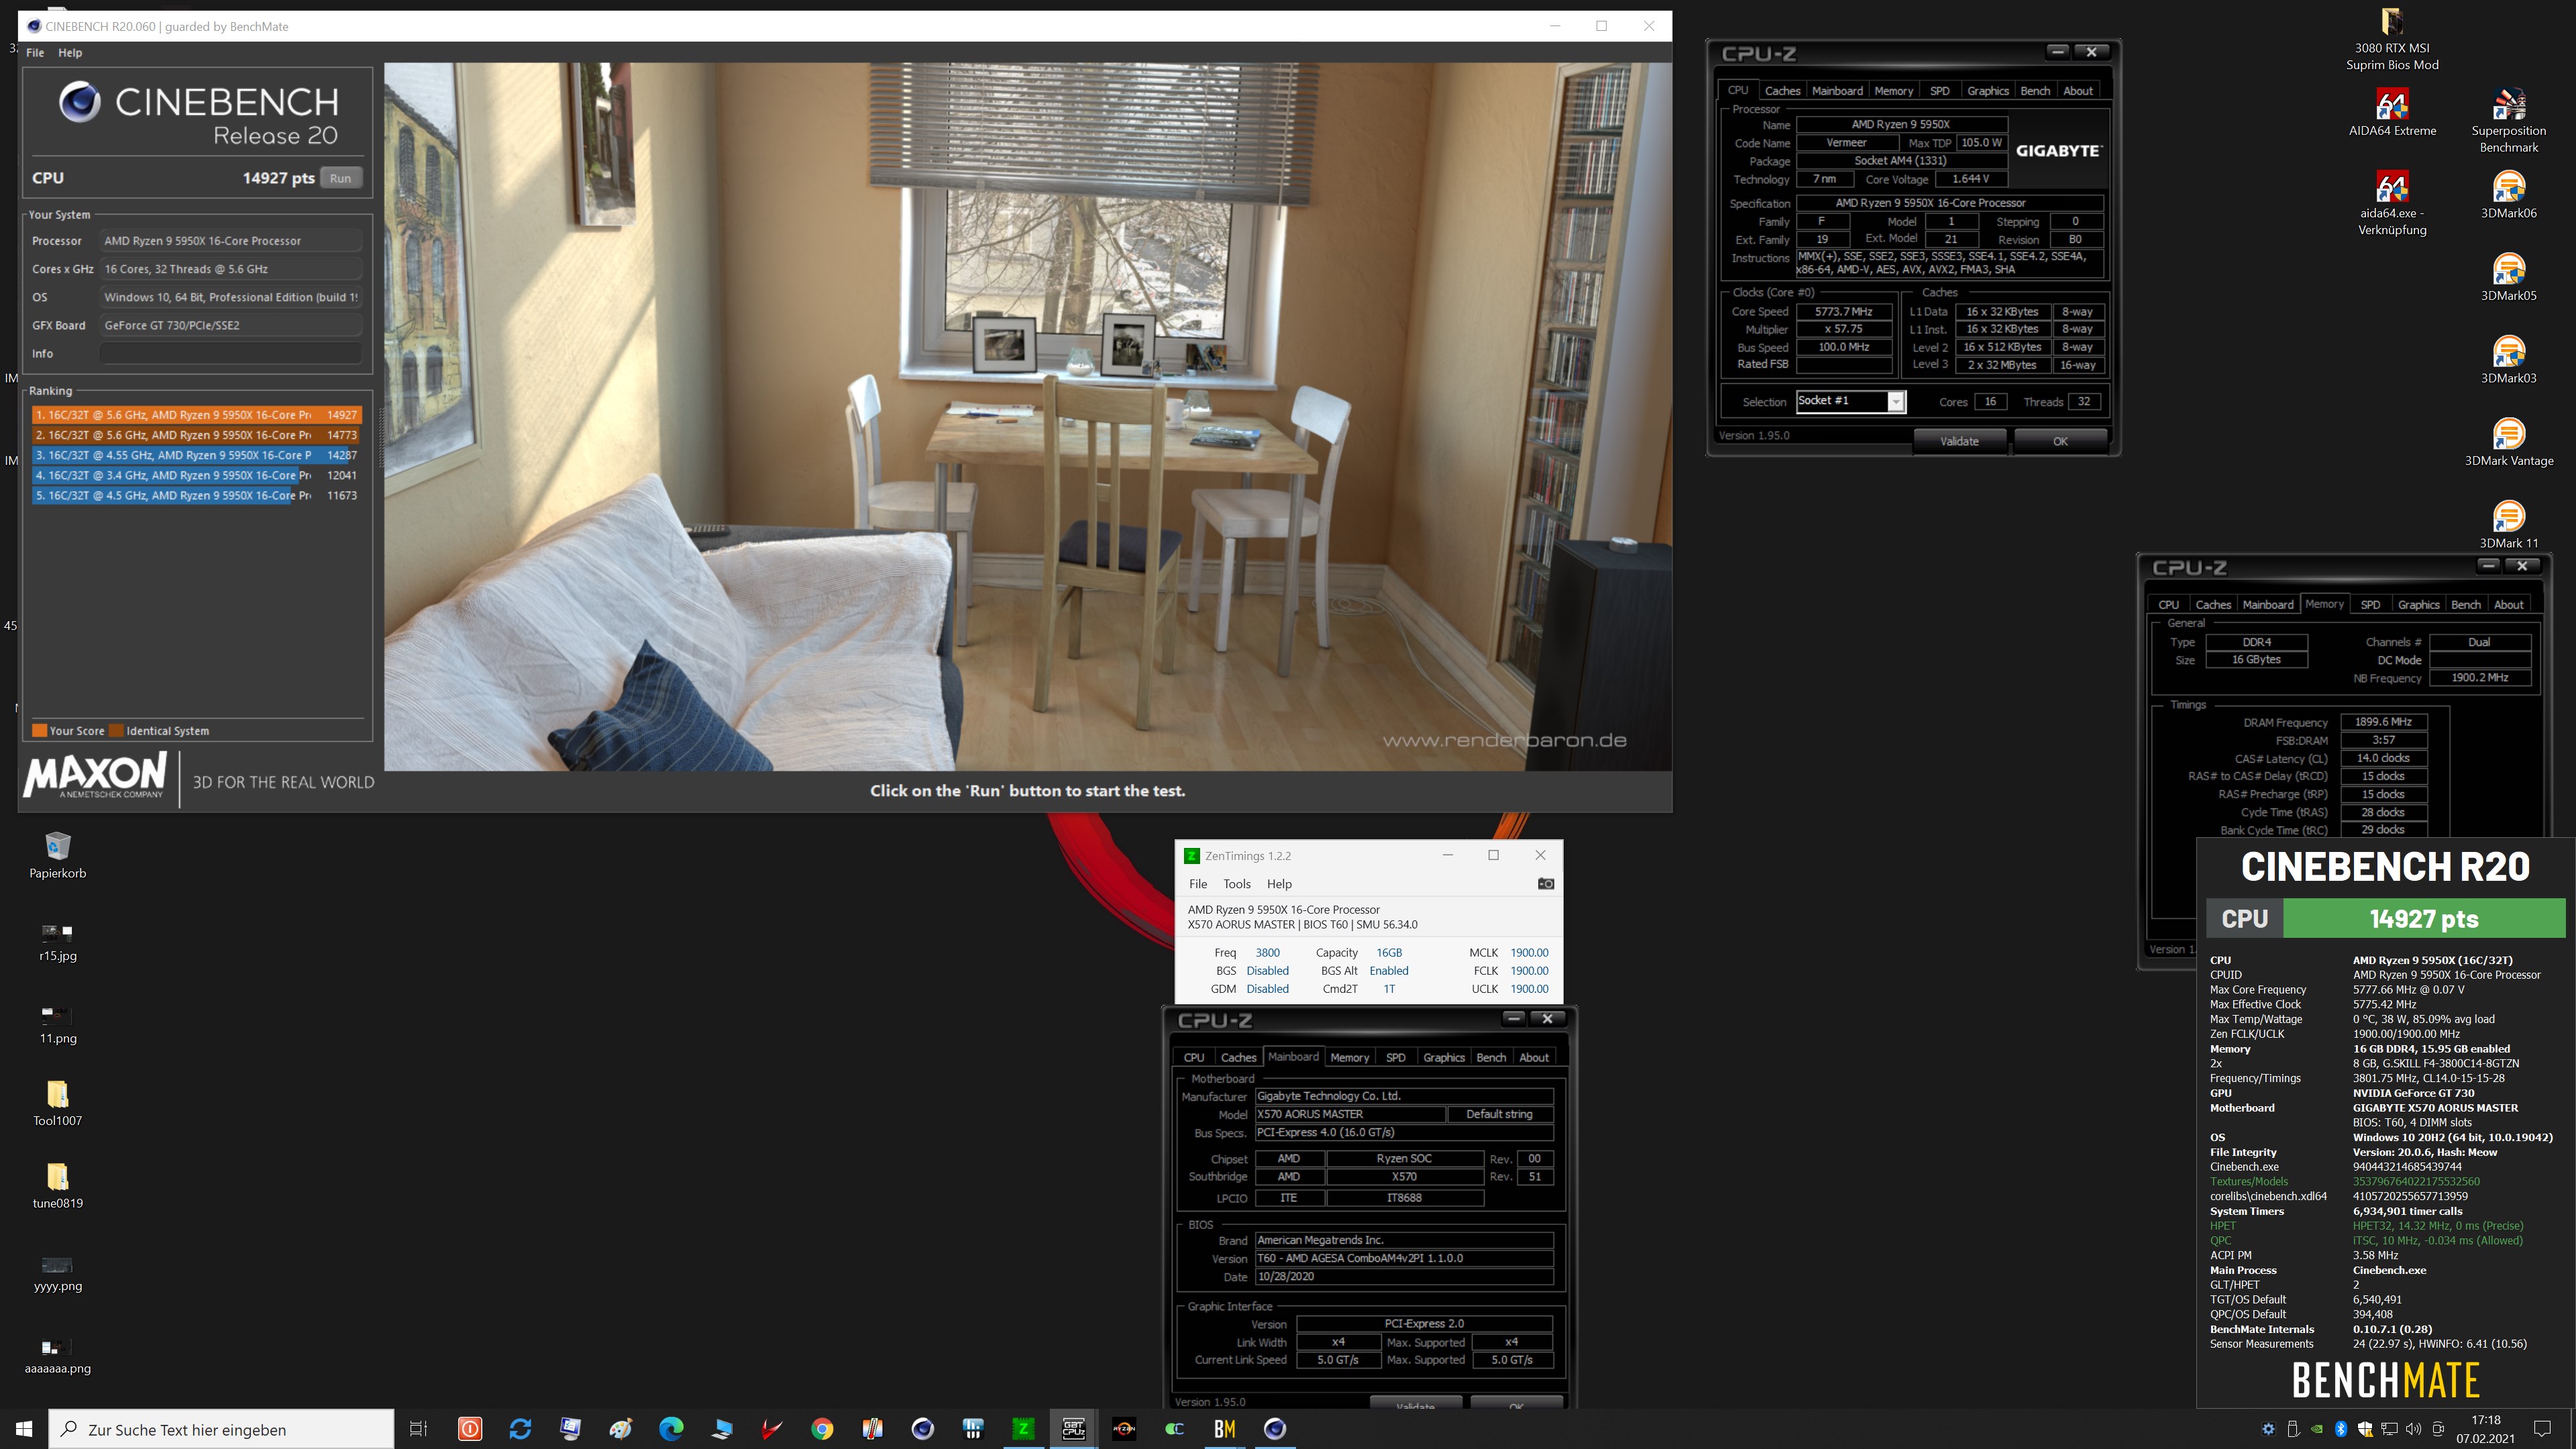Open Socket #1 selection dropdown in CPU-Z
2576x1449 pixels.
(1850, 401)
